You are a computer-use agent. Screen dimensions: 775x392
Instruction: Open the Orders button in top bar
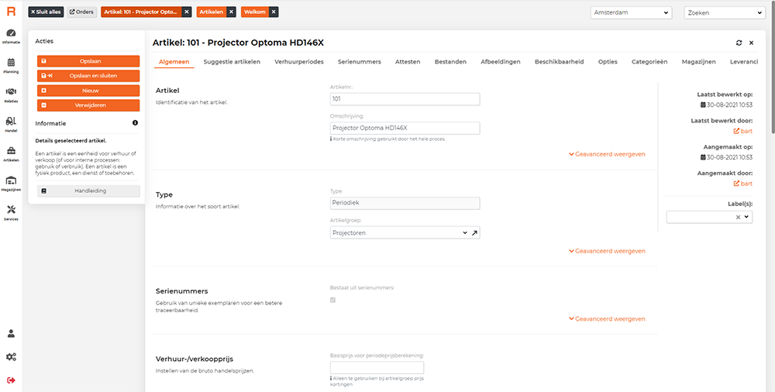point(81,12)
